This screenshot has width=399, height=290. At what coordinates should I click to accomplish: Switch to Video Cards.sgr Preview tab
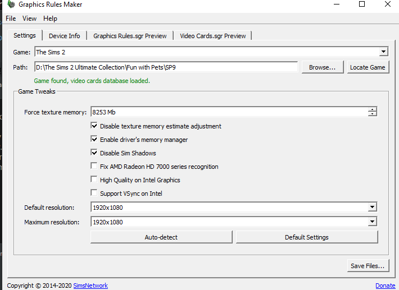tap(212, 36)
